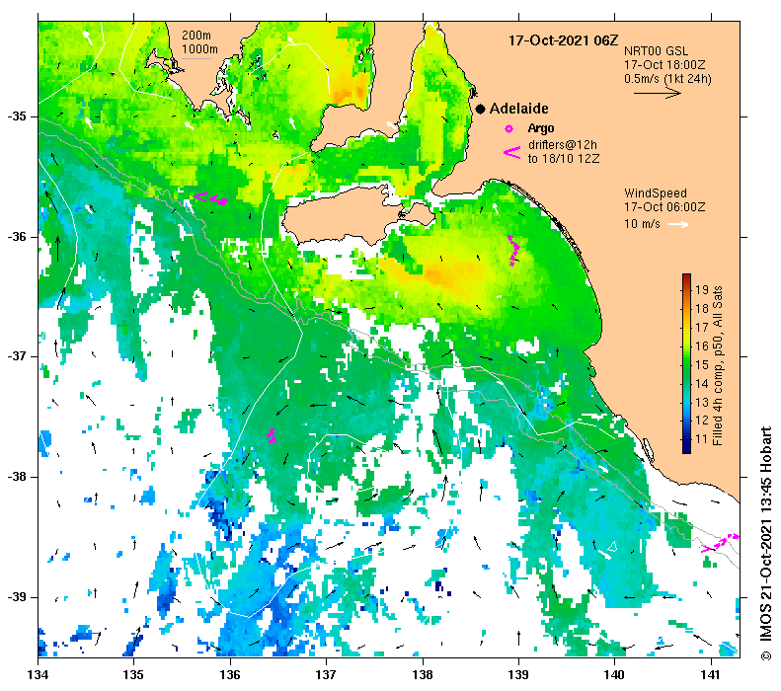
Task: Click the 200m contour legend label
Action: [195, 36]
